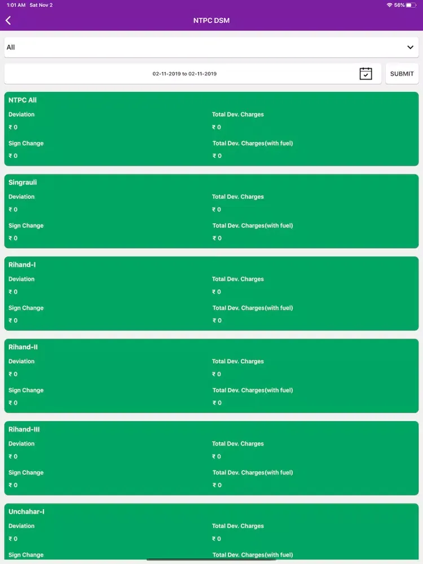Tap the 1:01 AM clock in status bar
This screenshot has width=423, height=564.
click(16, 5)
